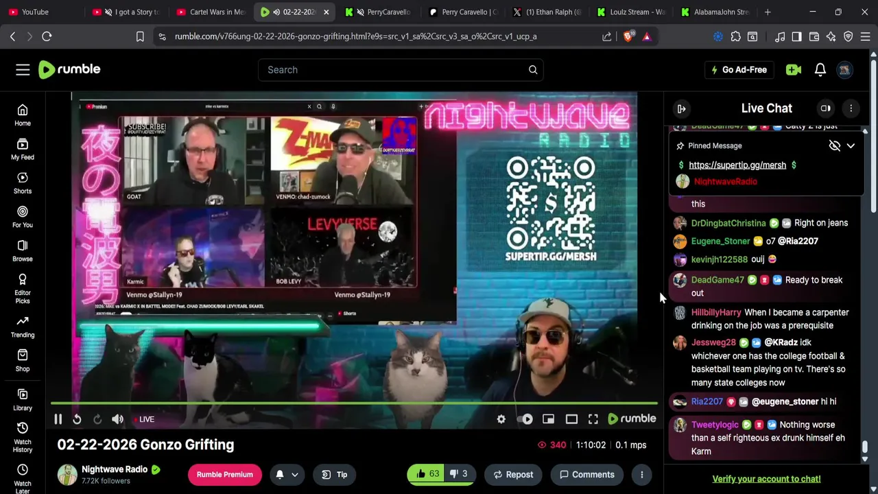Open Shop in the sidebar
878x494 pixels.
coord(23,360)
